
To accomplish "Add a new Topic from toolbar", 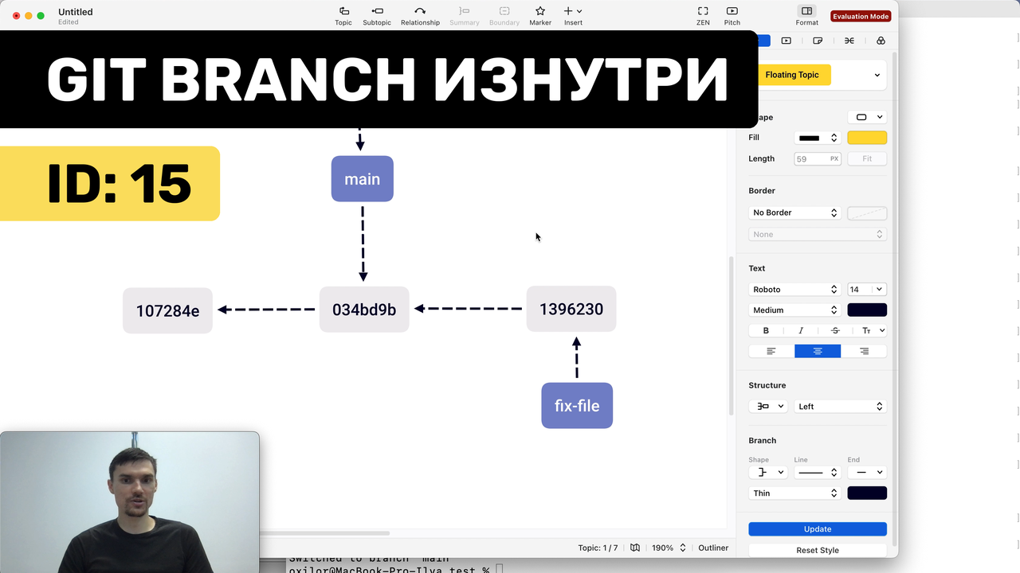I will click(343, 16).
